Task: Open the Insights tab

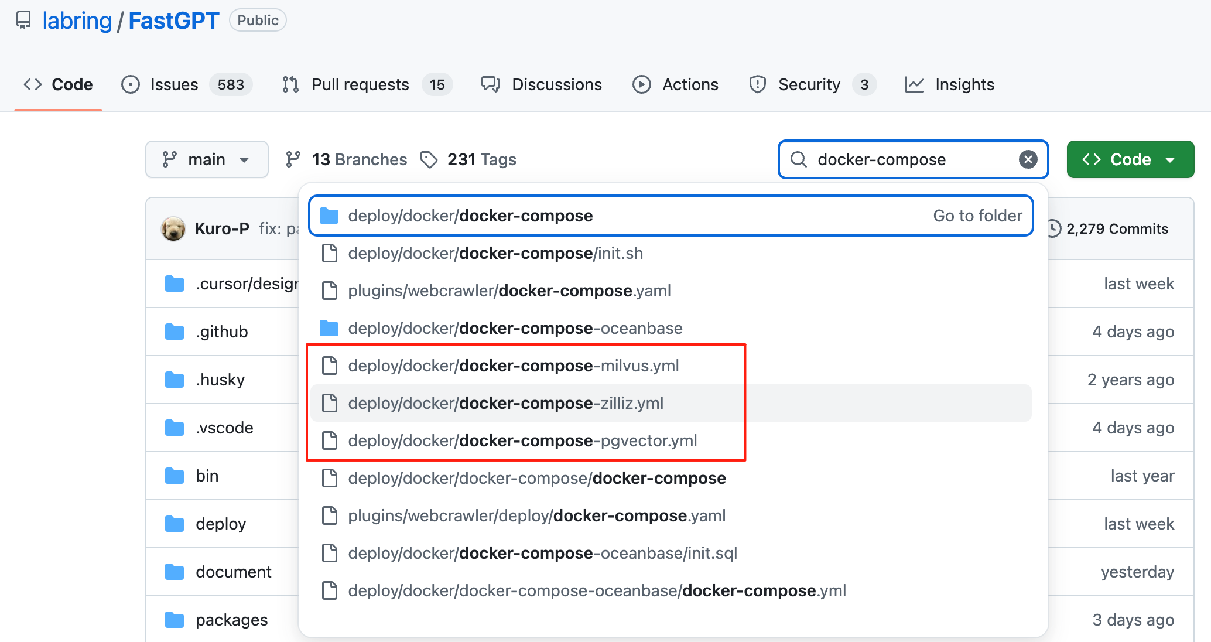Action: coord(949,84)
